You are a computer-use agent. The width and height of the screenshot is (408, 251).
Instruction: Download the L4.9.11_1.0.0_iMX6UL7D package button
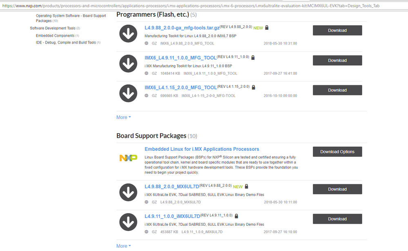(337, 219)
